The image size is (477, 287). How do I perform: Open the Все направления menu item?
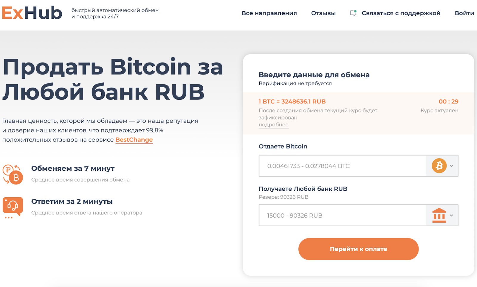tap(269, 13)
